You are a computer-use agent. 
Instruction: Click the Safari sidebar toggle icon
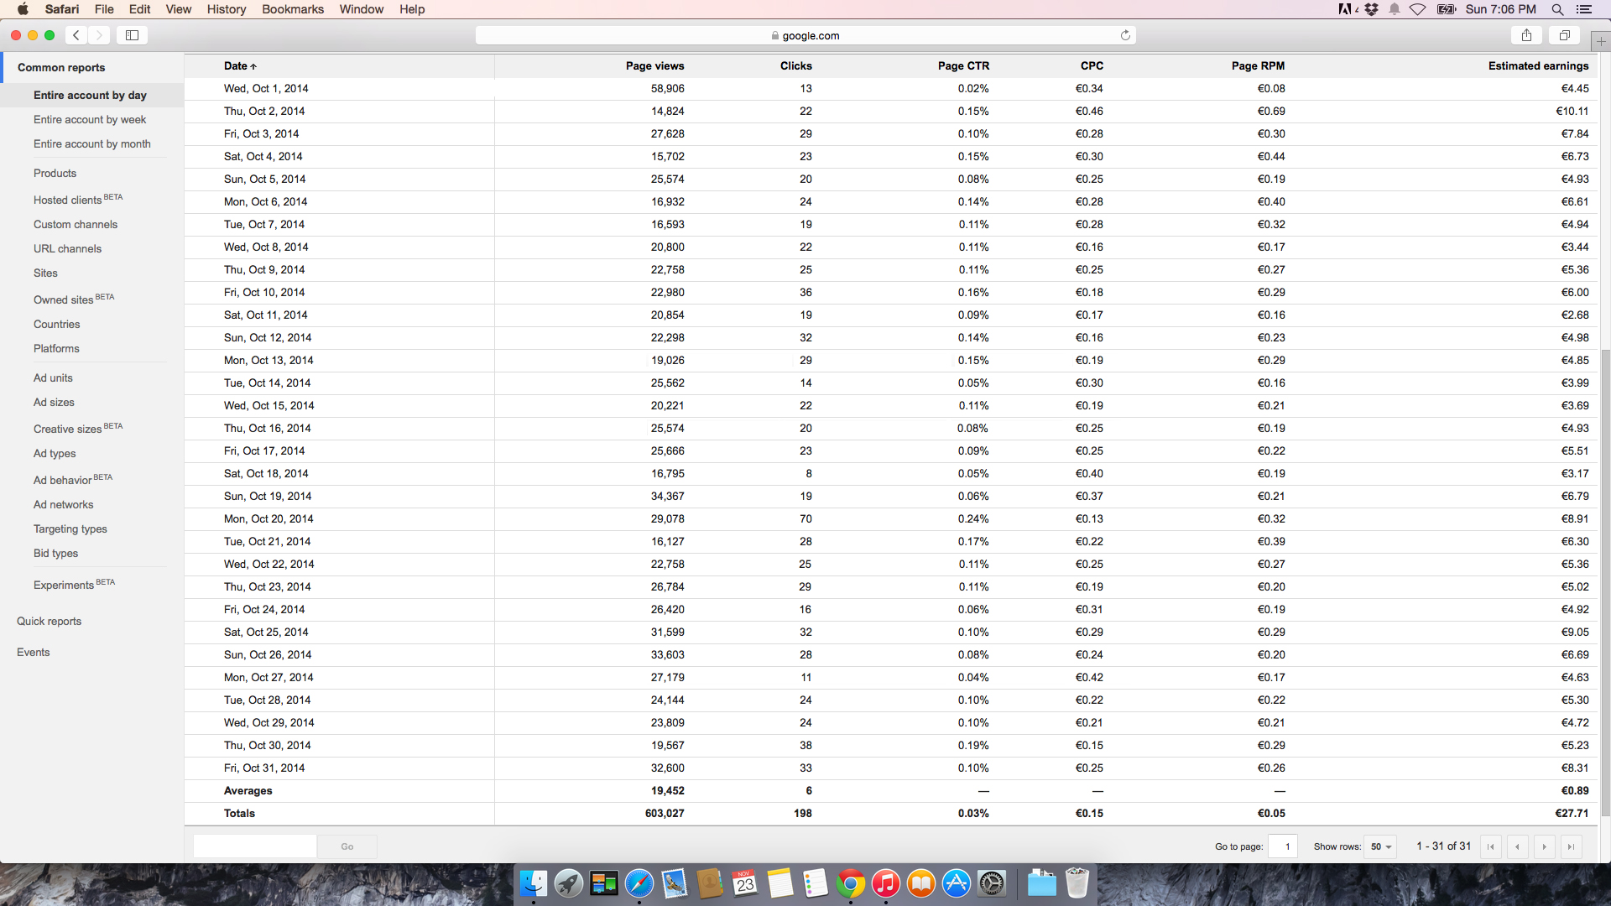[132, 35]
